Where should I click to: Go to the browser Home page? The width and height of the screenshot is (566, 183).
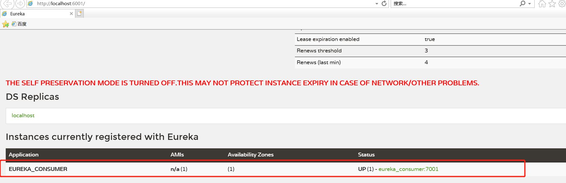click(542, 4)
